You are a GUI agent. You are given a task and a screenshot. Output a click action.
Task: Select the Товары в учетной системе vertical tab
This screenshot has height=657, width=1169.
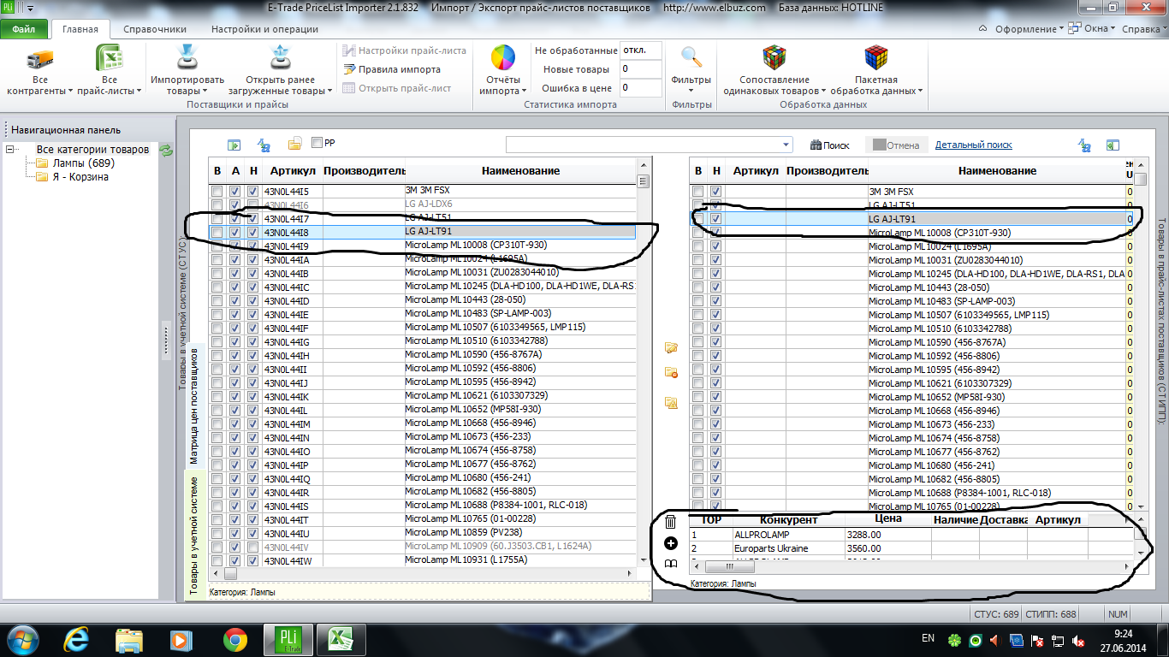pos(193,535)
